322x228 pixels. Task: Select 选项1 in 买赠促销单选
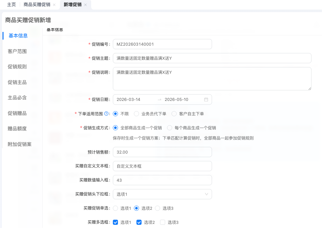pos(115,208)
